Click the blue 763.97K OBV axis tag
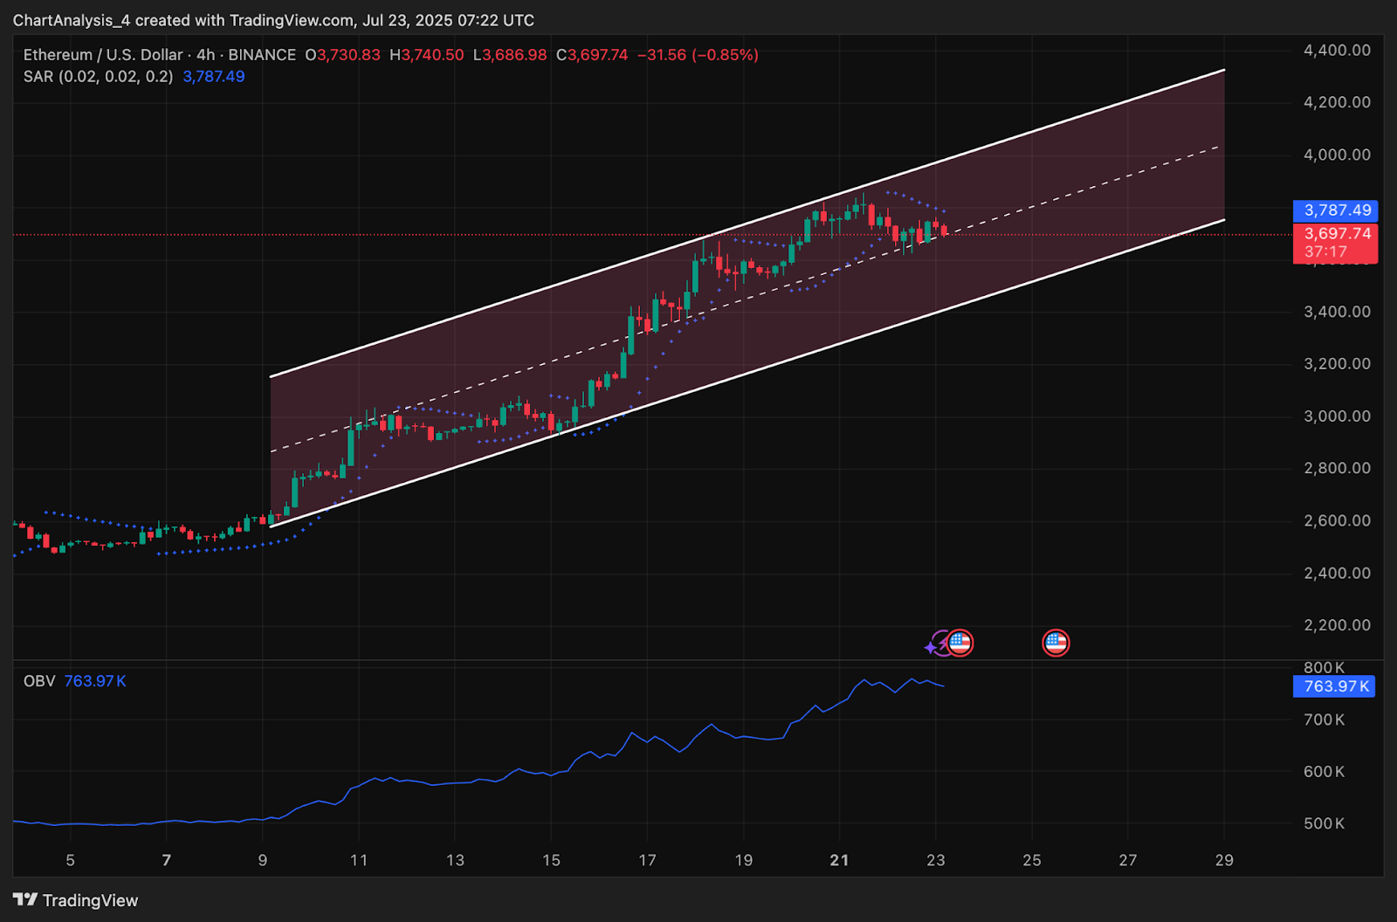 pyautogui.click(x=1334, y=686)
